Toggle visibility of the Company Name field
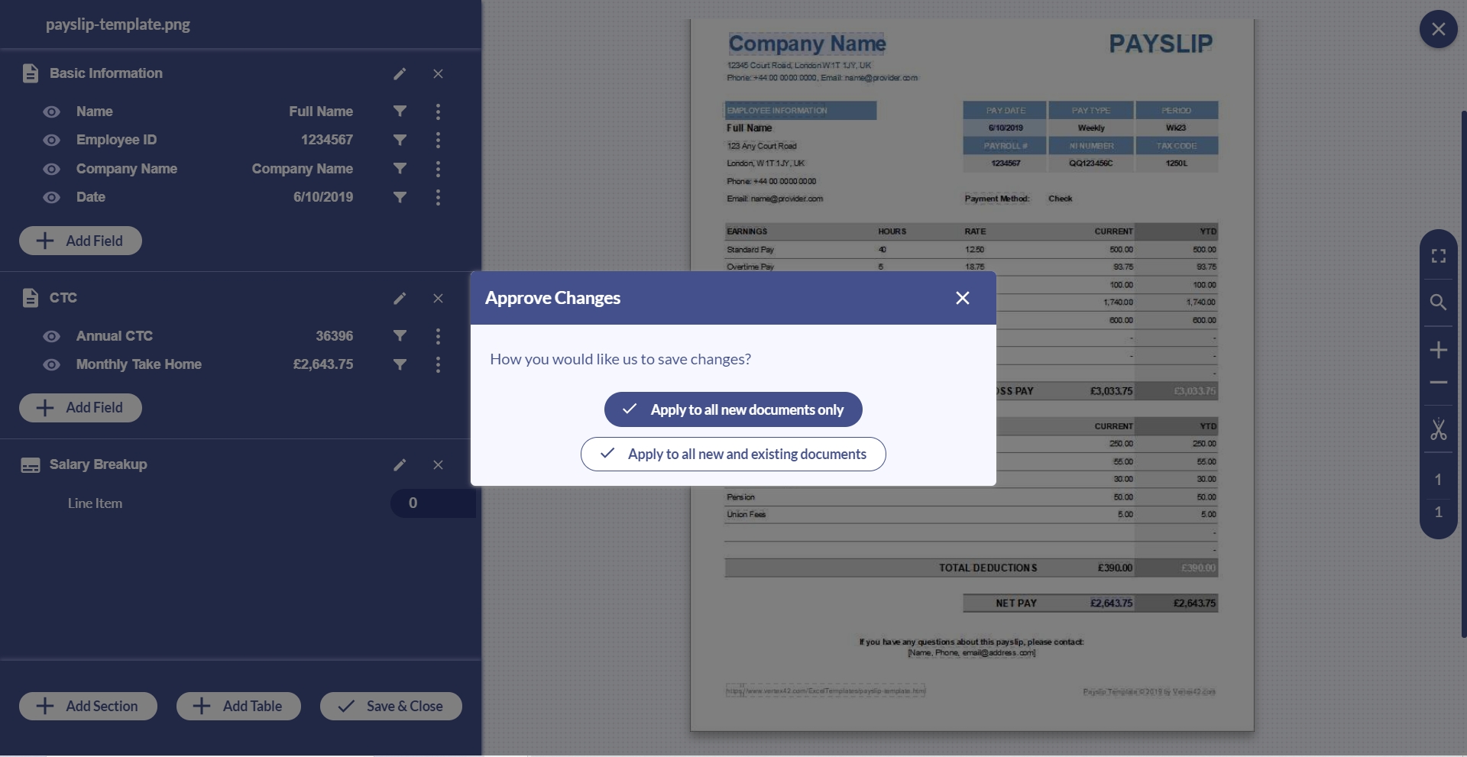 point(51,169)
